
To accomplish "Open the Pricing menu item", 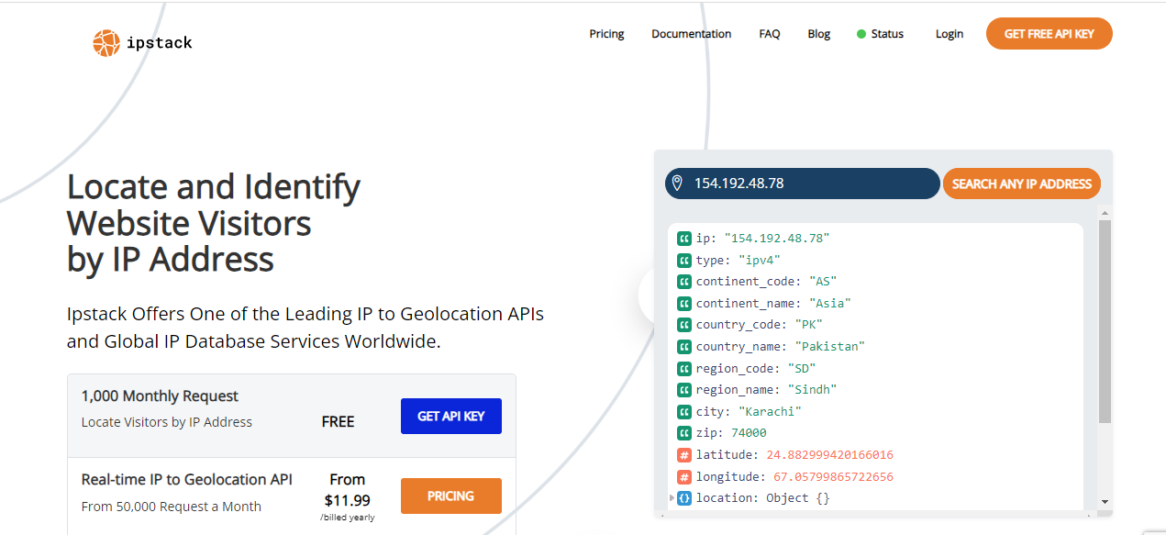I will (x=606, y=34).
